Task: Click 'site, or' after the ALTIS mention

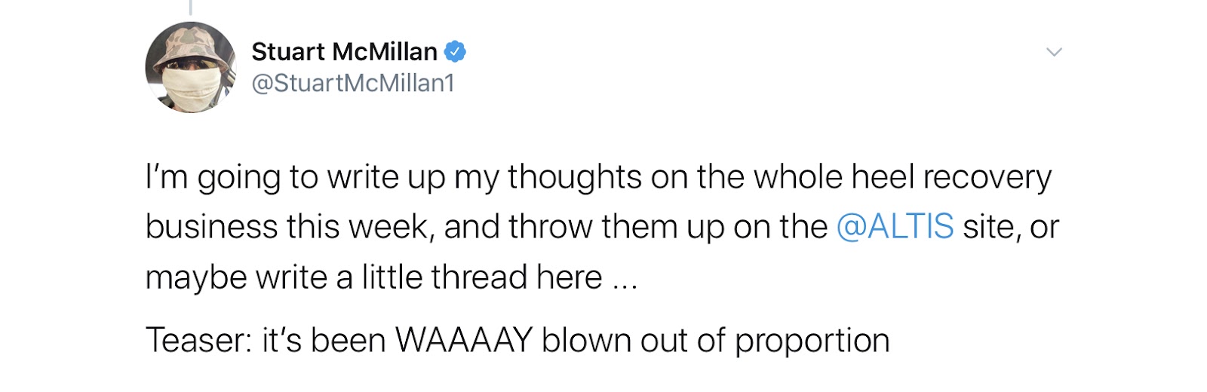Action: [x=1011, y=226]
